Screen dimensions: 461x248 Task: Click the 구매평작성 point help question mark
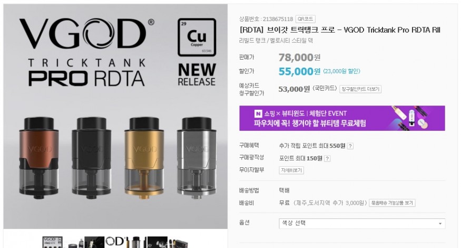327,158
